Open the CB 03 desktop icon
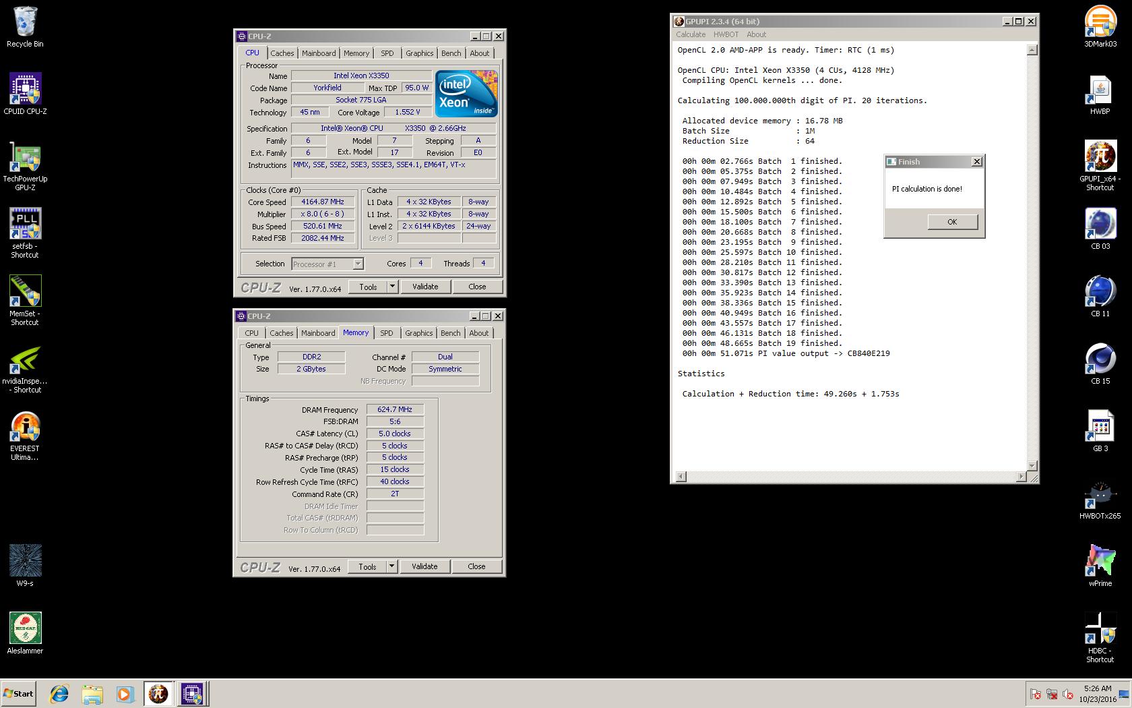 click(x=1100, y=229)
